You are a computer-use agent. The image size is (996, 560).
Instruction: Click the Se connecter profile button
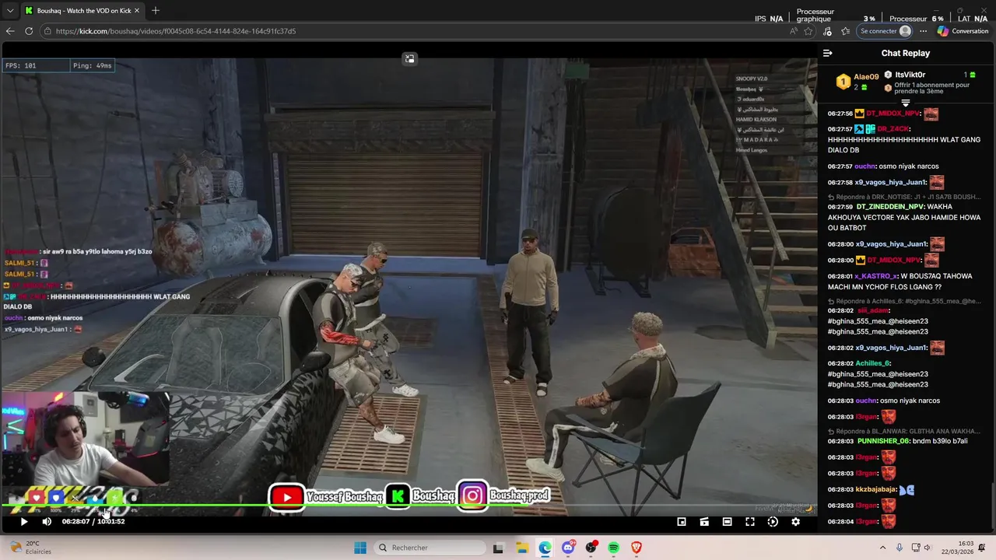click(885, 31)
